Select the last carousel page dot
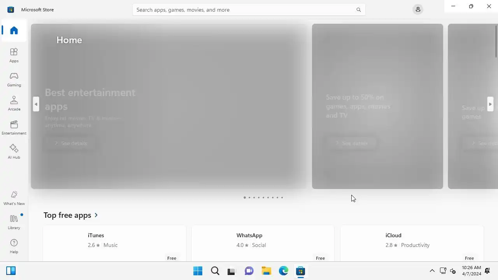498x280 pixels. click(x=282, y=198)
